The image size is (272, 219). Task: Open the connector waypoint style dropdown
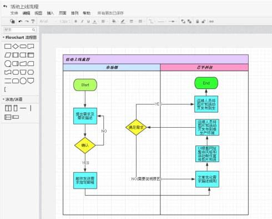[x=152, y=22]
